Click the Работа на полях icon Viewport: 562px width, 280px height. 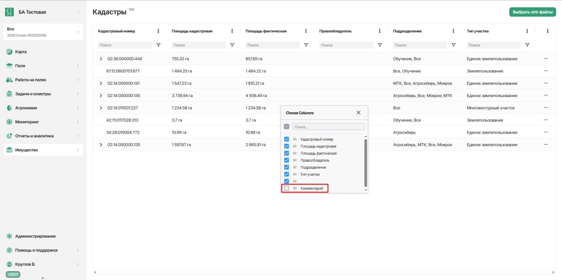point(9,80)
